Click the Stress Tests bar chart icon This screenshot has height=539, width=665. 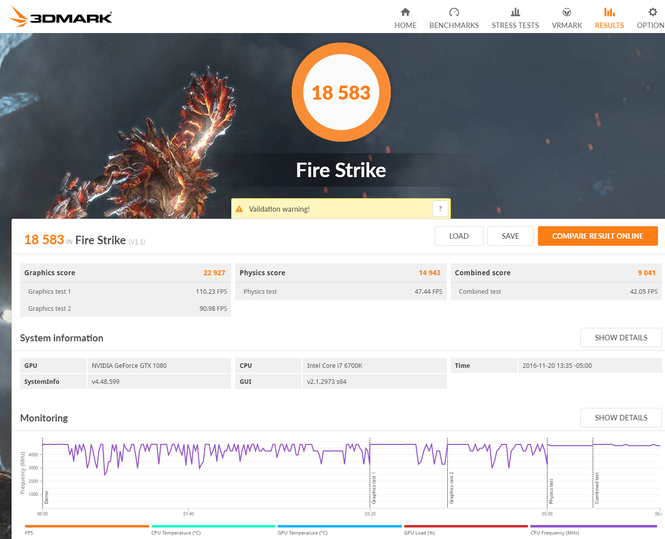pyautogui.click(x=515, y=12)
